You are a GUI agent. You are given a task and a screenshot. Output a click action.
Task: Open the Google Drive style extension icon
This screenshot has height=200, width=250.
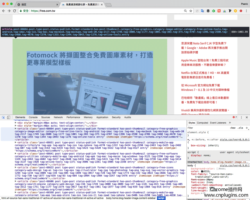pos(225,11)
